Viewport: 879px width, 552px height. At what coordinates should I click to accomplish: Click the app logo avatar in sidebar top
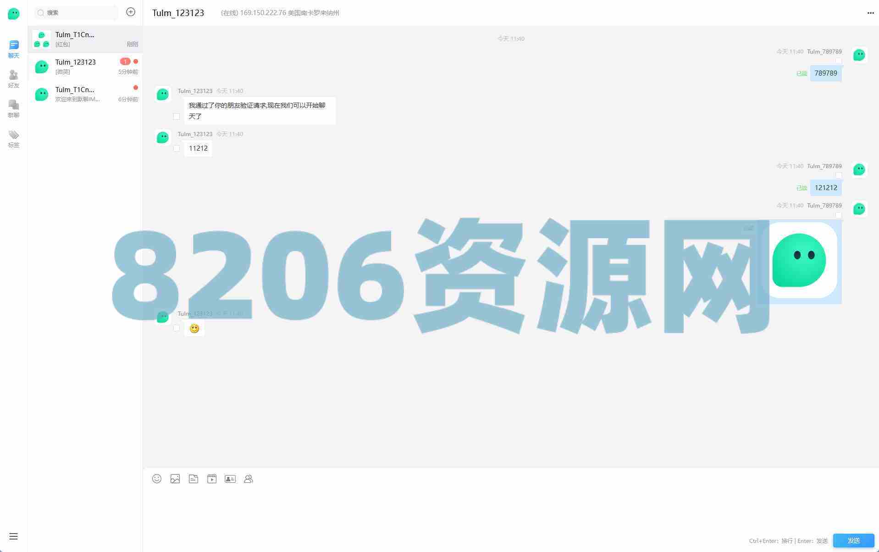(x=14, y=14)
